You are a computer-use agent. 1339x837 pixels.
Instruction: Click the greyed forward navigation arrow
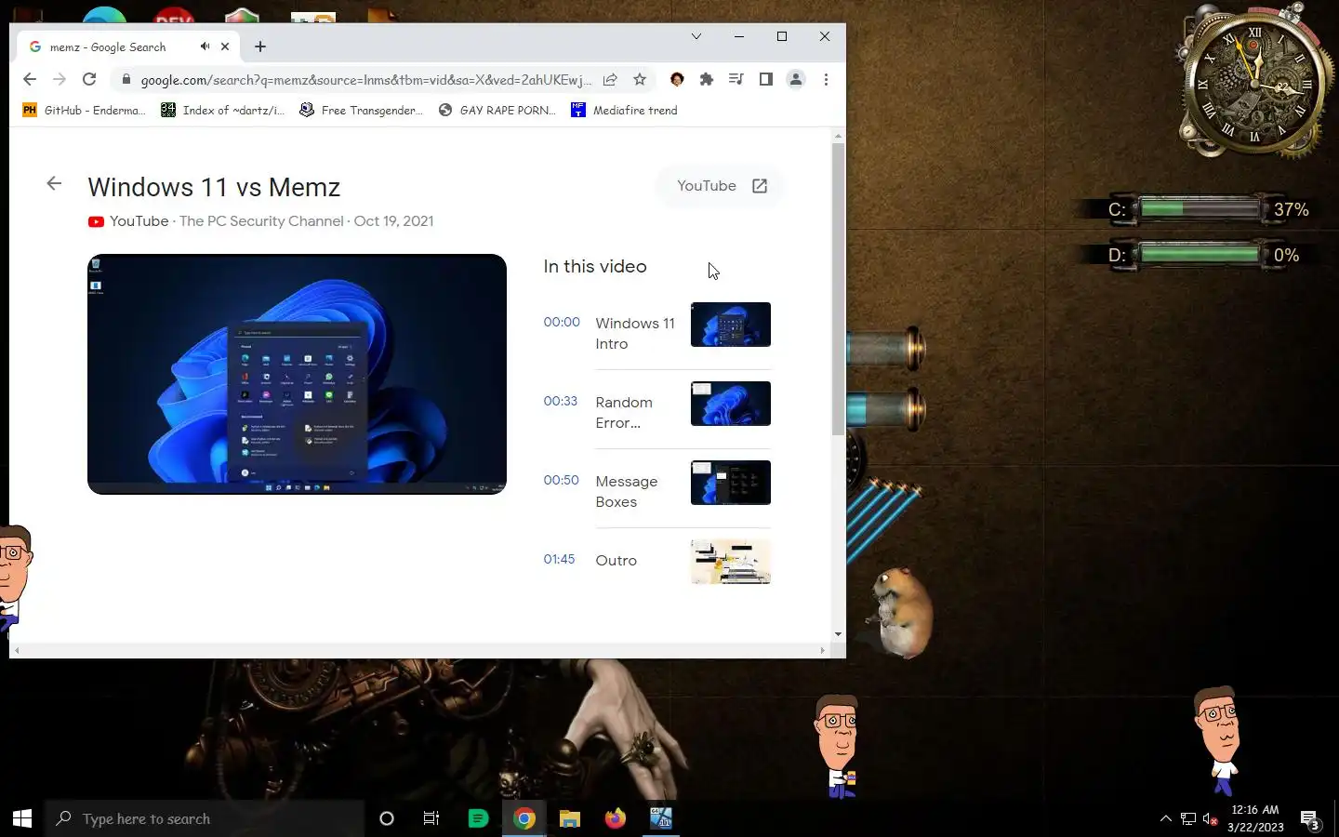pos(60,80)
